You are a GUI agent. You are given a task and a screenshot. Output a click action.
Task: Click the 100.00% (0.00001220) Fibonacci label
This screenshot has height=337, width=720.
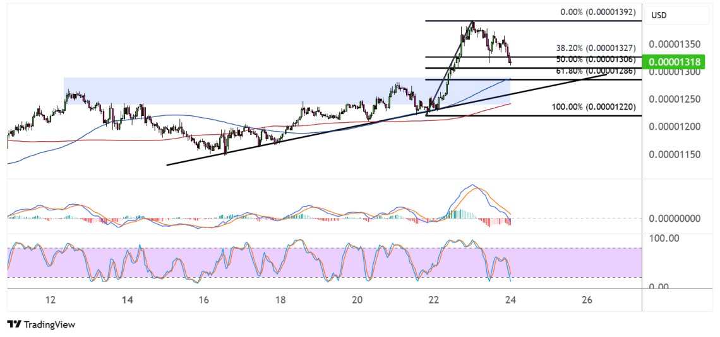pyautogui.click(x=594, y=107)
